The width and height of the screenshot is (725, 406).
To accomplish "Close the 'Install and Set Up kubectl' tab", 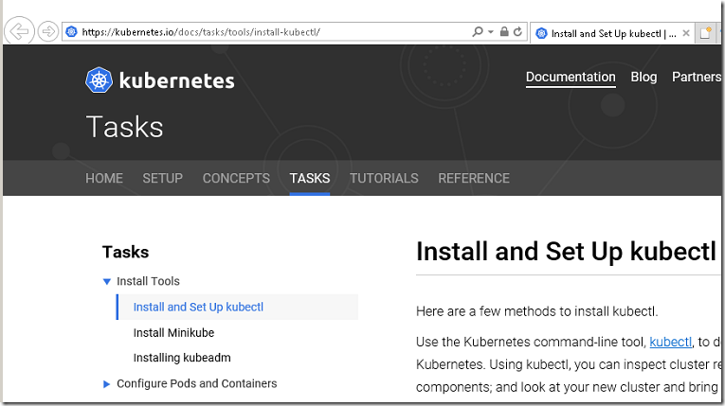I will coord(686,33).
